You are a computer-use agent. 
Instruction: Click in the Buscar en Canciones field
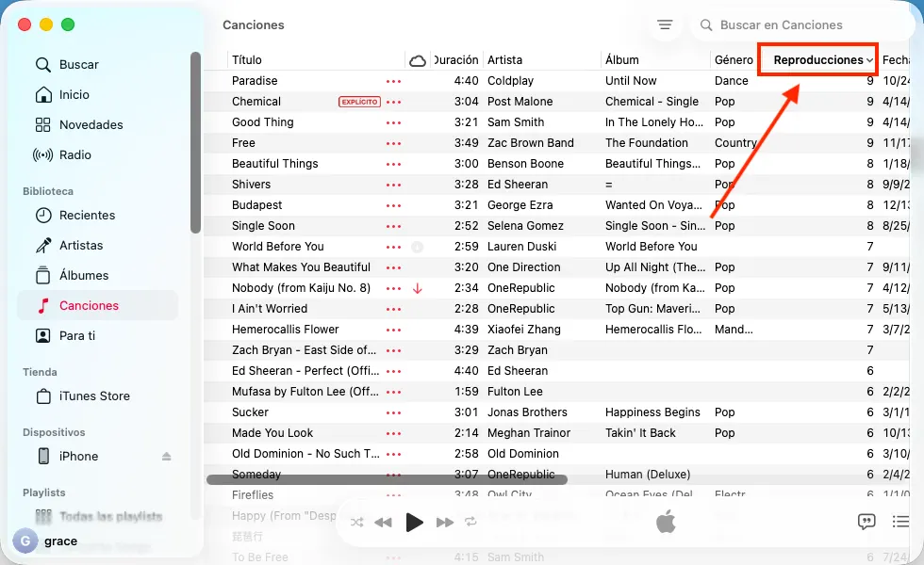point(801,24)
